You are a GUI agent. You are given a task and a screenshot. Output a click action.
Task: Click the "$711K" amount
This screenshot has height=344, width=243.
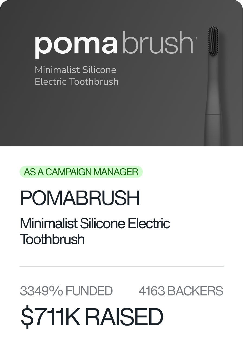tap(51, 317)
